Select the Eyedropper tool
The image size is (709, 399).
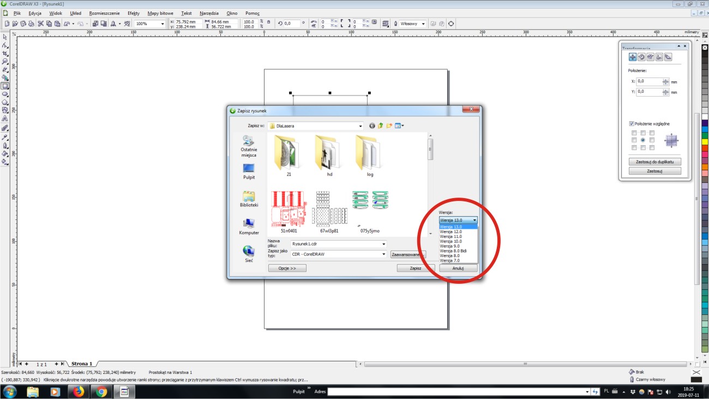(5, 137)
